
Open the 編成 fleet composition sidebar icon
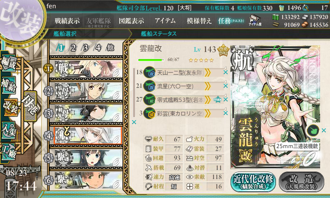click(x=9, y=63)
